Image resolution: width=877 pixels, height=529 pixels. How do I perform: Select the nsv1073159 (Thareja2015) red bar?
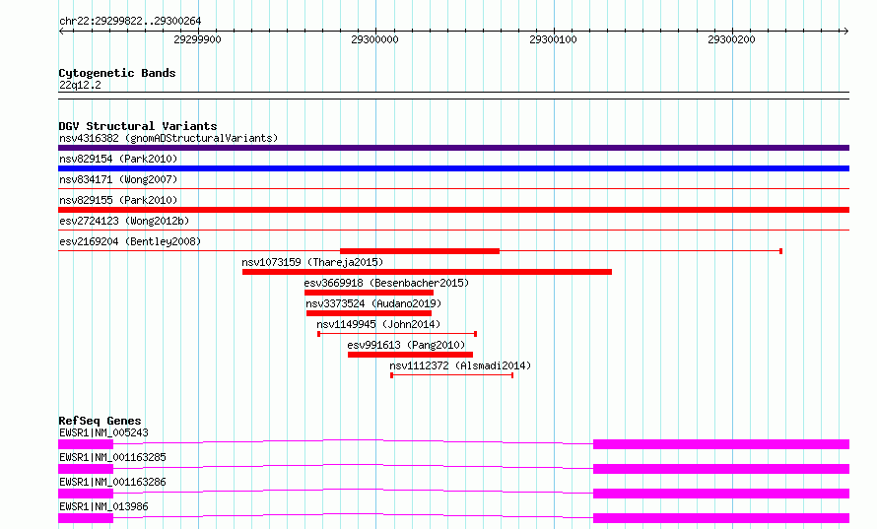coord(427,272)
